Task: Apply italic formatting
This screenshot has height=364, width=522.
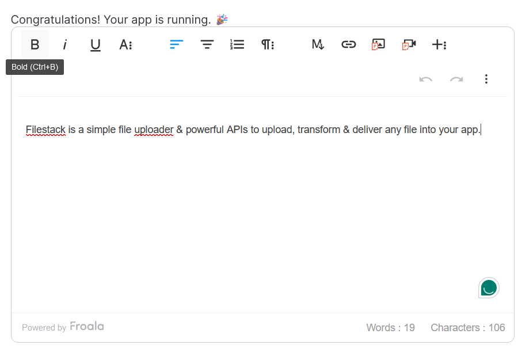Action: pyautogui.click(x=64, y=44)
